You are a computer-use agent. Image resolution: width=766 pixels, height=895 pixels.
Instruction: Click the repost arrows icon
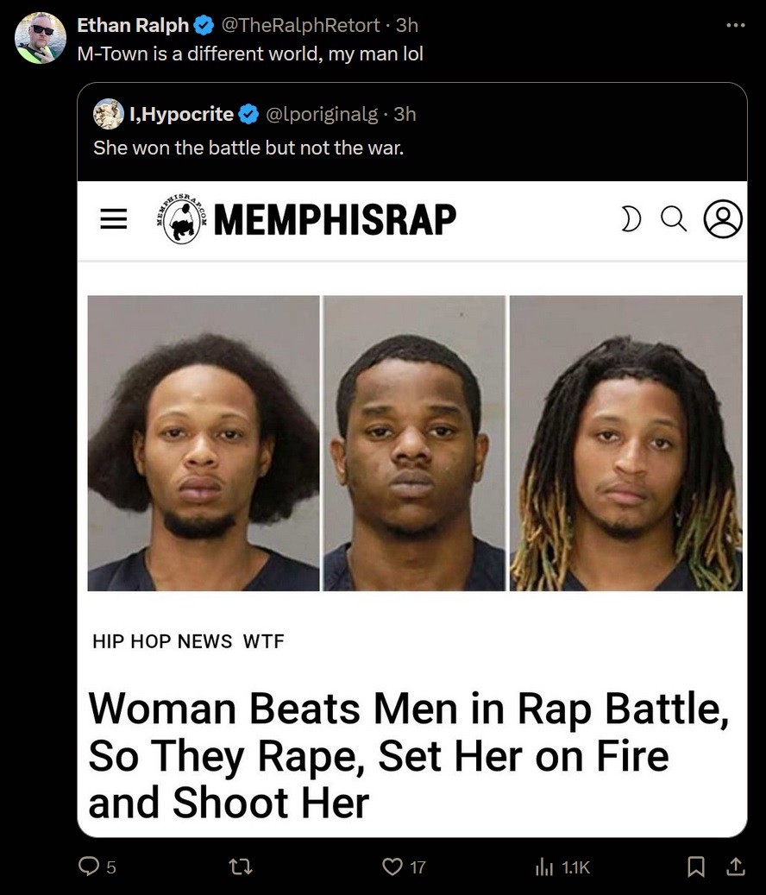tap(240, 867)
